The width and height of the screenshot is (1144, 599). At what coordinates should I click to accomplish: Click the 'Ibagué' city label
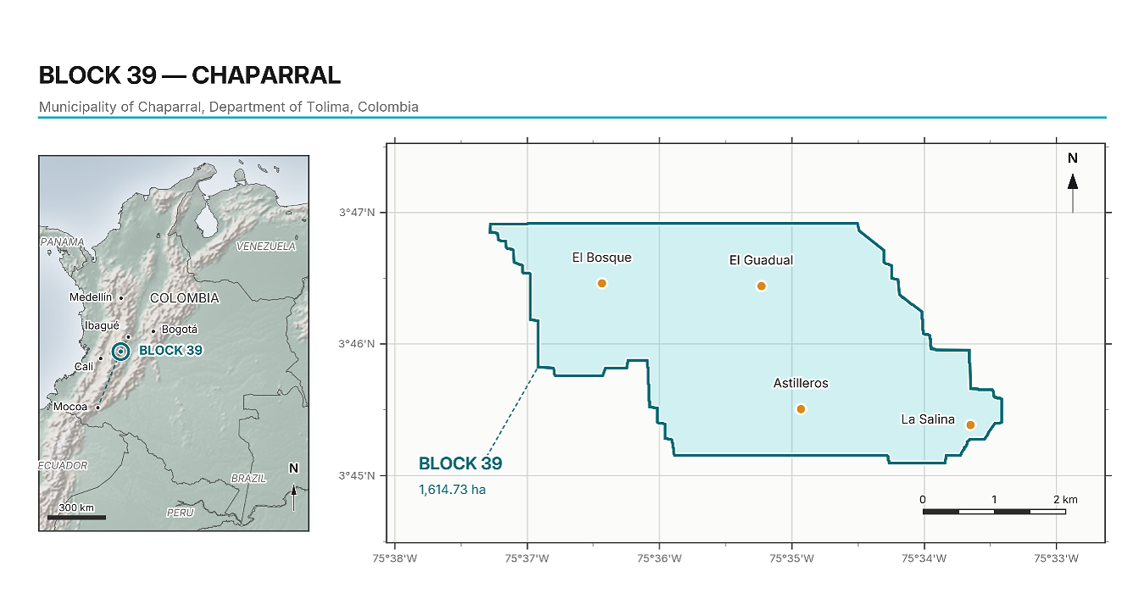tap(102, 325)
